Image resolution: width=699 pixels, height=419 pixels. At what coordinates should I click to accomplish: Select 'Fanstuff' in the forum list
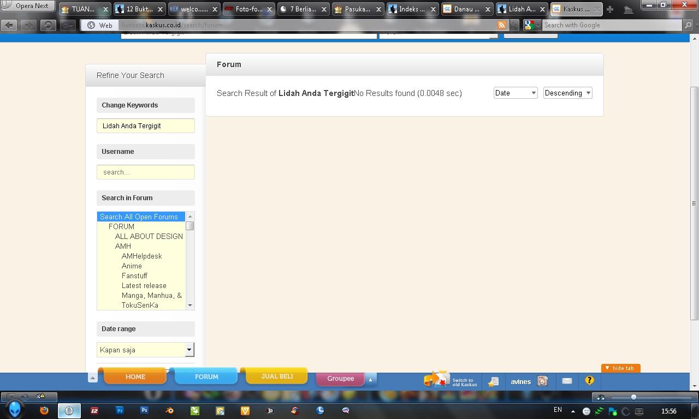point(134,276)
